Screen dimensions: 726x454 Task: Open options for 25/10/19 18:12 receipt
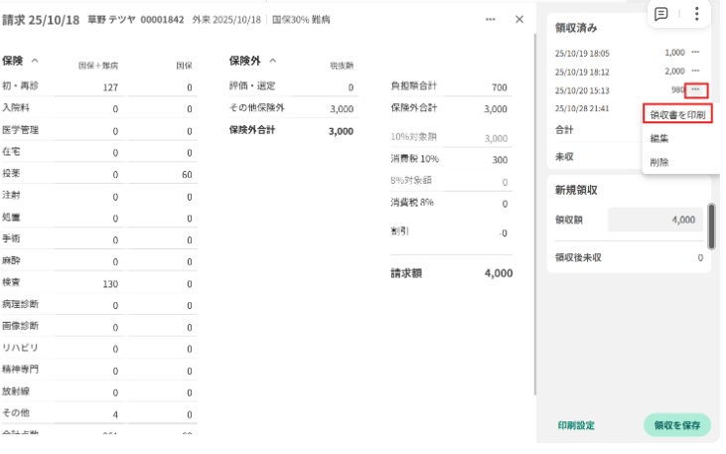coord(695,71)
